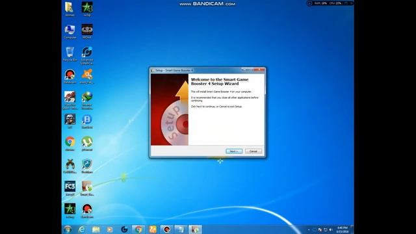This screenshot has height=234, width=416.
Task: Open the Recycle Bin on the desktop
Action: click(70, 54)
